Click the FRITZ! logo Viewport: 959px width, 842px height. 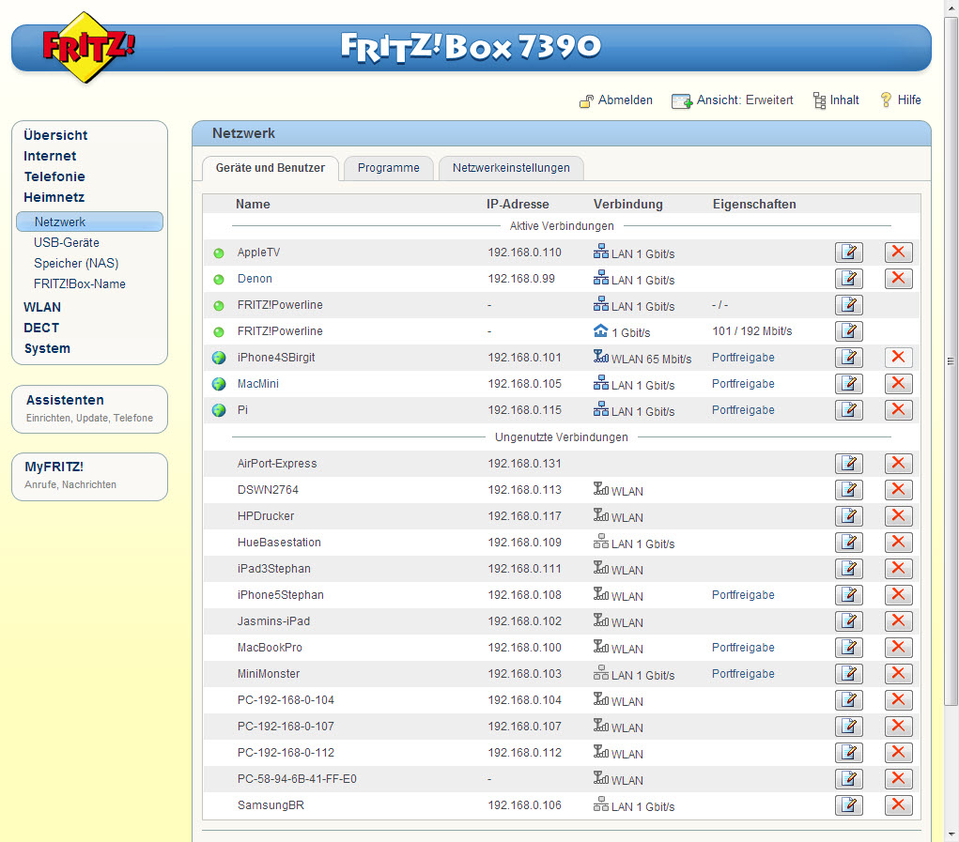click(88, 47)
